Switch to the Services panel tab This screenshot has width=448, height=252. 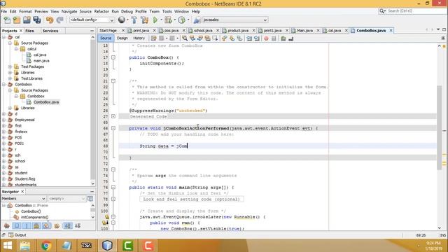tap(50, 31)
